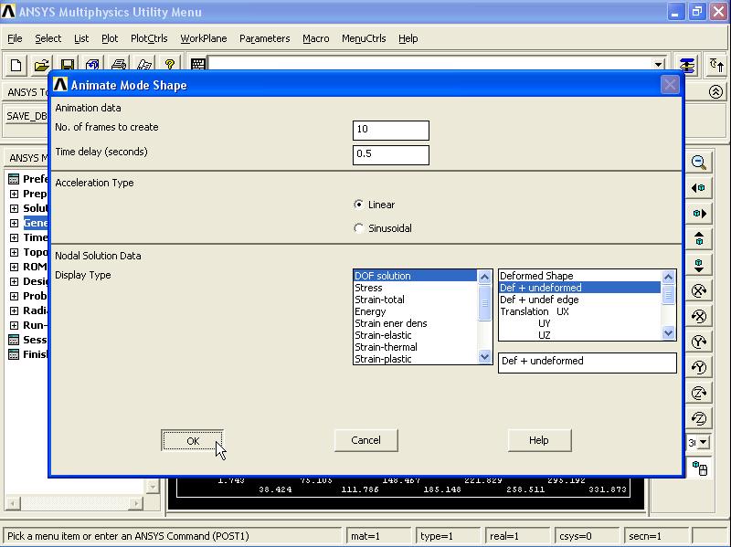Expand the Solution tree node
The width and height of the screenshot is (731, 547).
click(14, 208)
